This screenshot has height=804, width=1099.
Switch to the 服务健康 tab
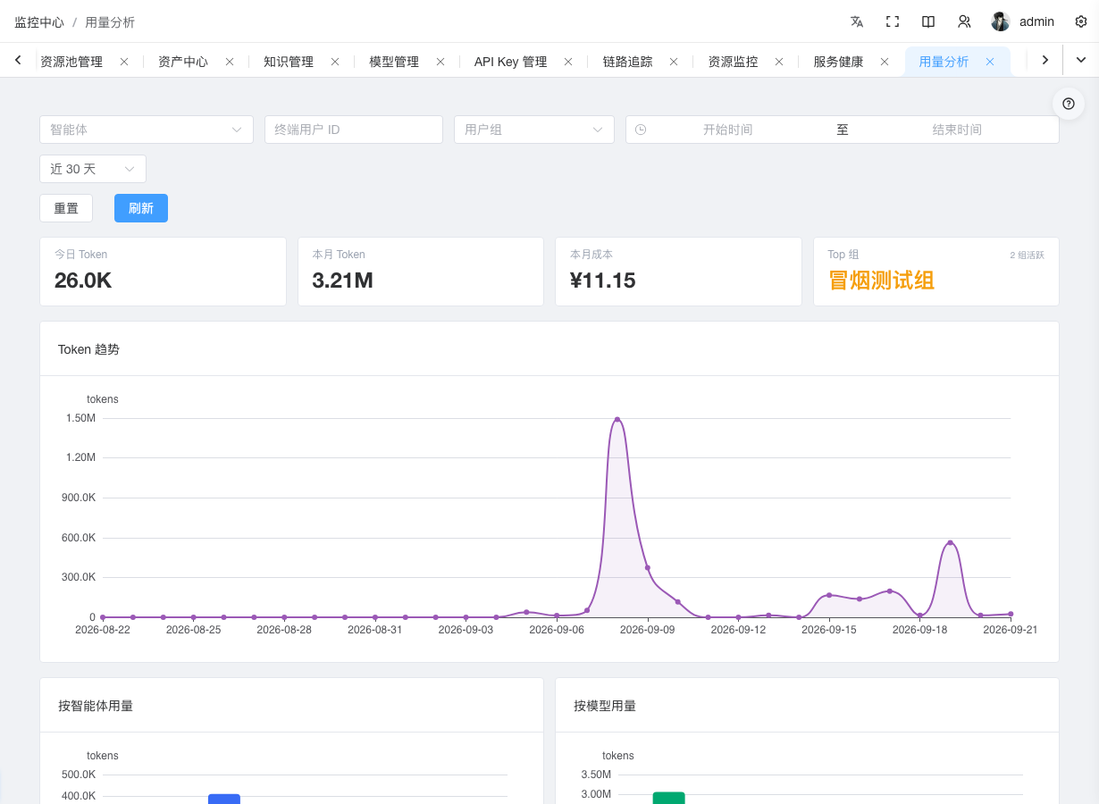coord(838,62)
